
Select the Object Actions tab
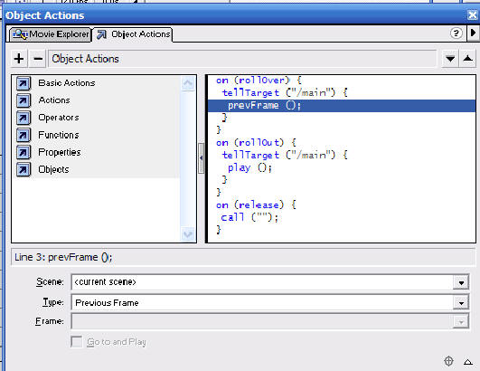(133, 34)
